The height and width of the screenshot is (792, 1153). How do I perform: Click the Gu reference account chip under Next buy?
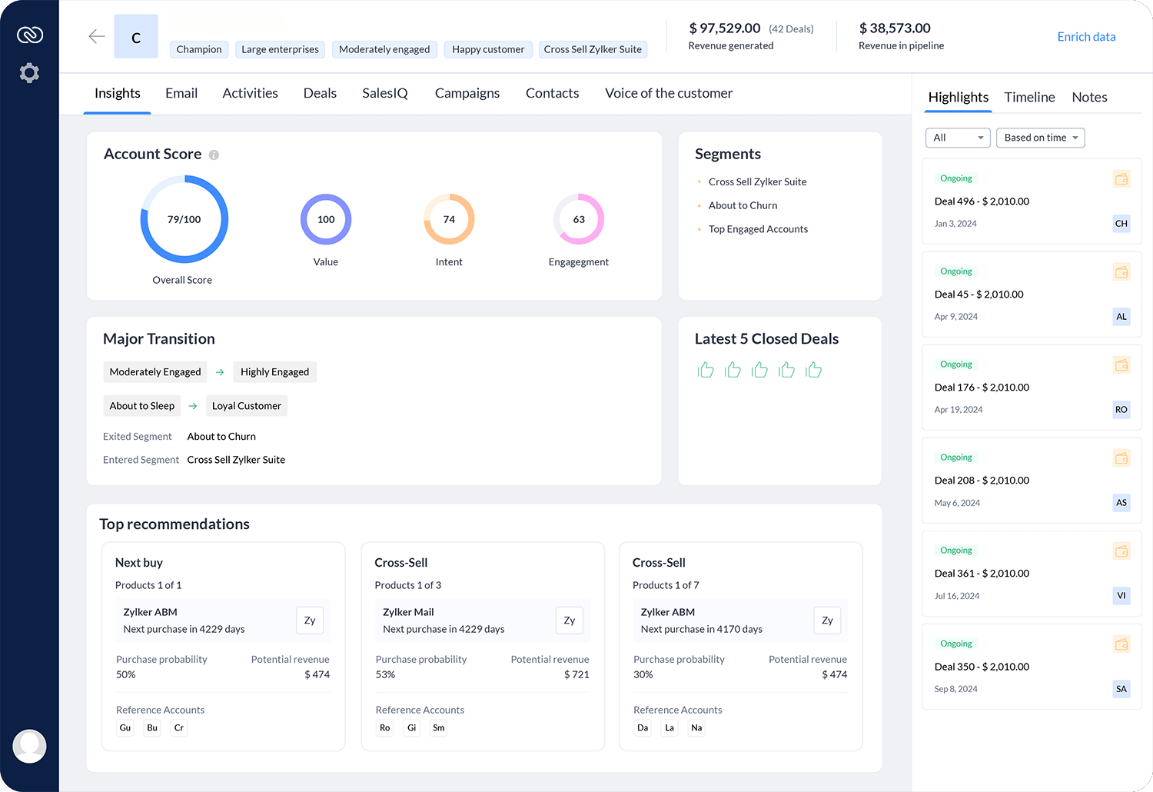pyautogui.click(x=125, y=727)
